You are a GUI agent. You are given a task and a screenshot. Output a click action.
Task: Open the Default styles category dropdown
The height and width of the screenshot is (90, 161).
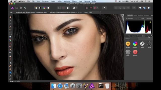coord(131,39)
